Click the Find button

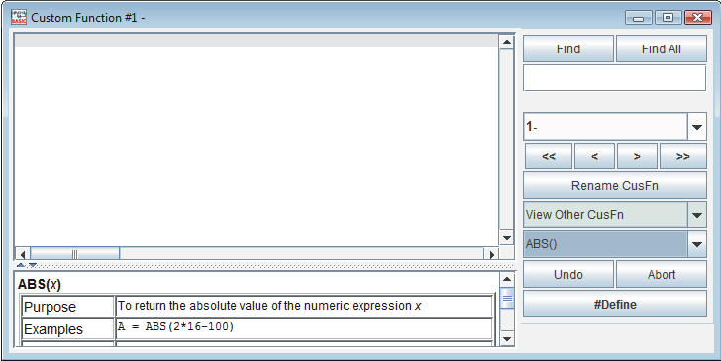coord(568,48)
